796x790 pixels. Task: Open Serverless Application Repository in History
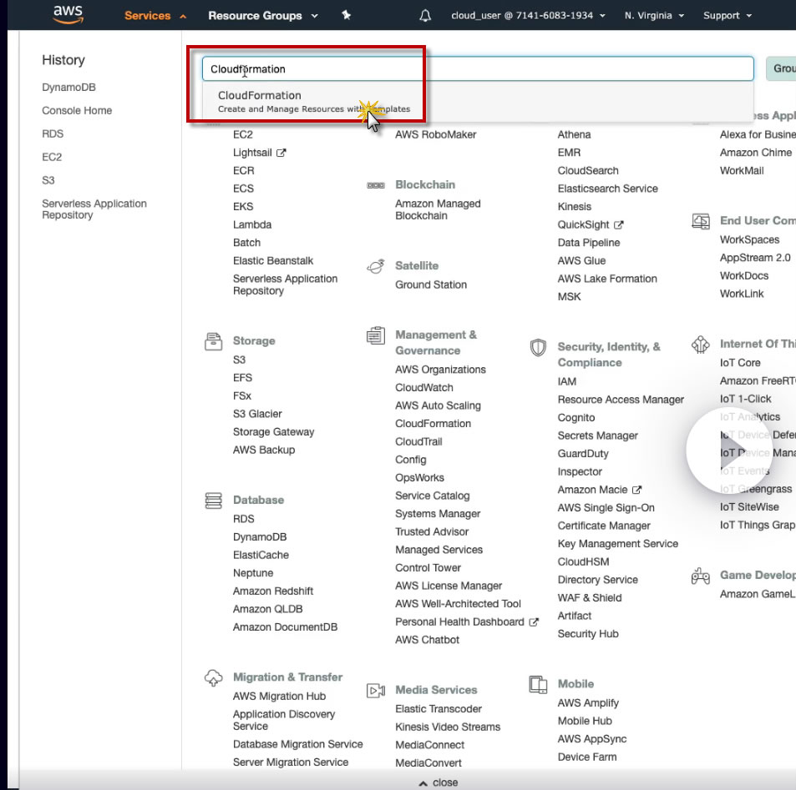(94, 209)
